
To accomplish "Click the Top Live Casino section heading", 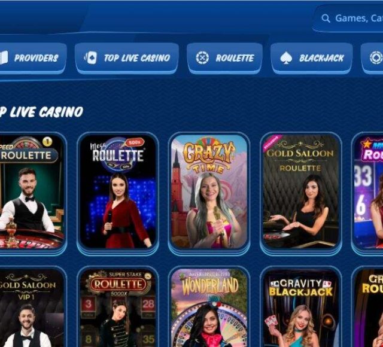I will pos(41,112).
